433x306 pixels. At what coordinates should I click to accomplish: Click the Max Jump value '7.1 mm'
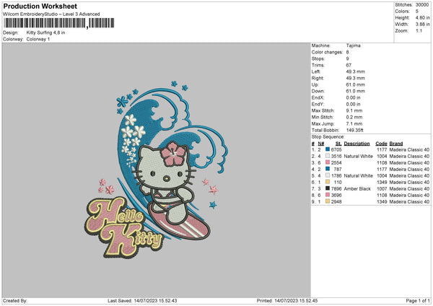pos(354,123)
